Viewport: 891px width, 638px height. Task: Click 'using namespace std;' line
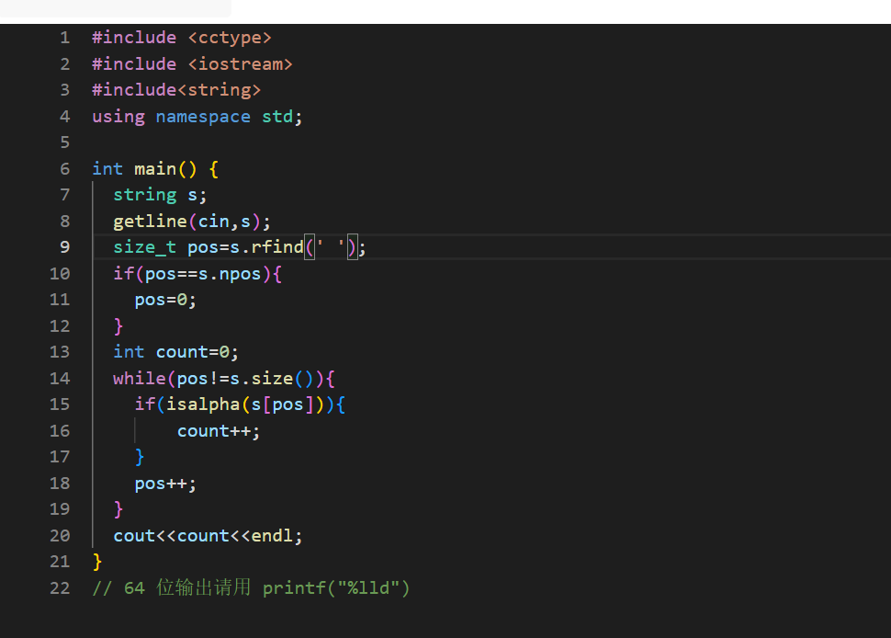pos(197,116)
